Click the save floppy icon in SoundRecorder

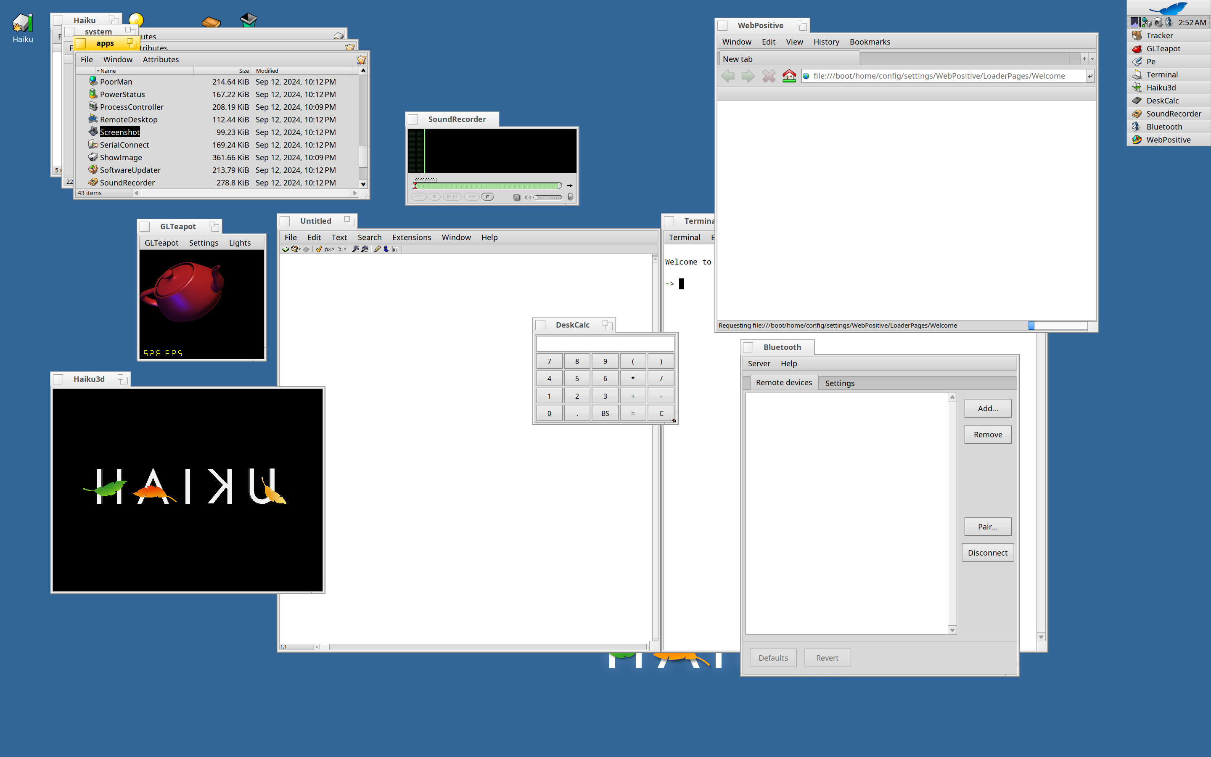pyautogui.click(x=517, y=197)
